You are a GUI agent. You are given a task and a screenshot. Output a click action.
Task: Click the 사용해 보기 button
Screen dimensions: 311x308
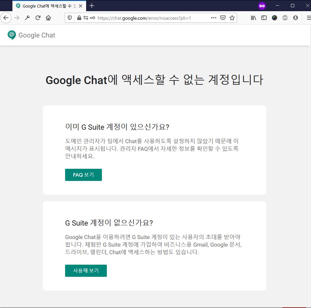click(x=86, y=271)
